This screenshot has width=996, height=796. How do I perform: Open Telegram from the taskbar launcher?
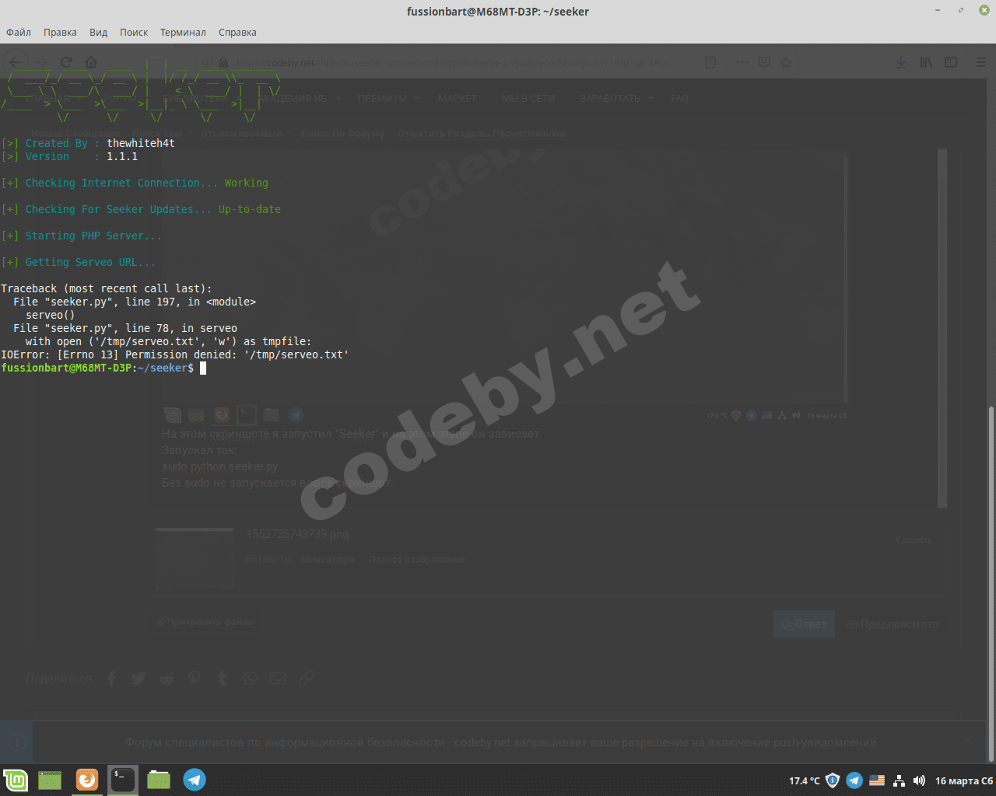click(195, 780)
